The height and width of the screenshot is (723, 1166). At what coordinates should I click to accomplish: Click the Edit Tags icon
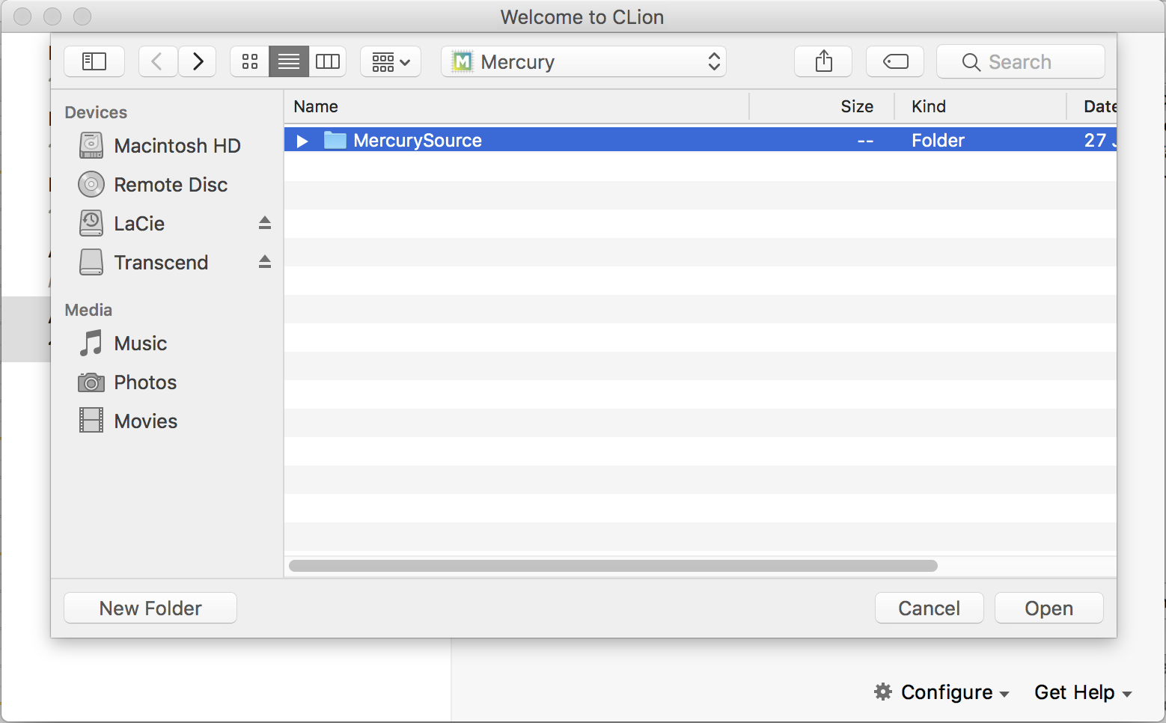895,61
